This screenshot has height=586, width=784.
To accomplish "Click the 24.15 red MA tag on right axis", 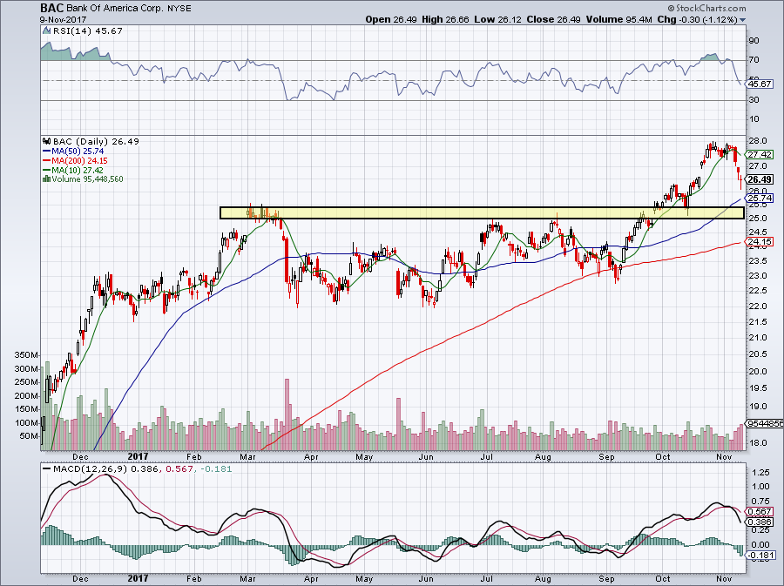I will point(760,242).
